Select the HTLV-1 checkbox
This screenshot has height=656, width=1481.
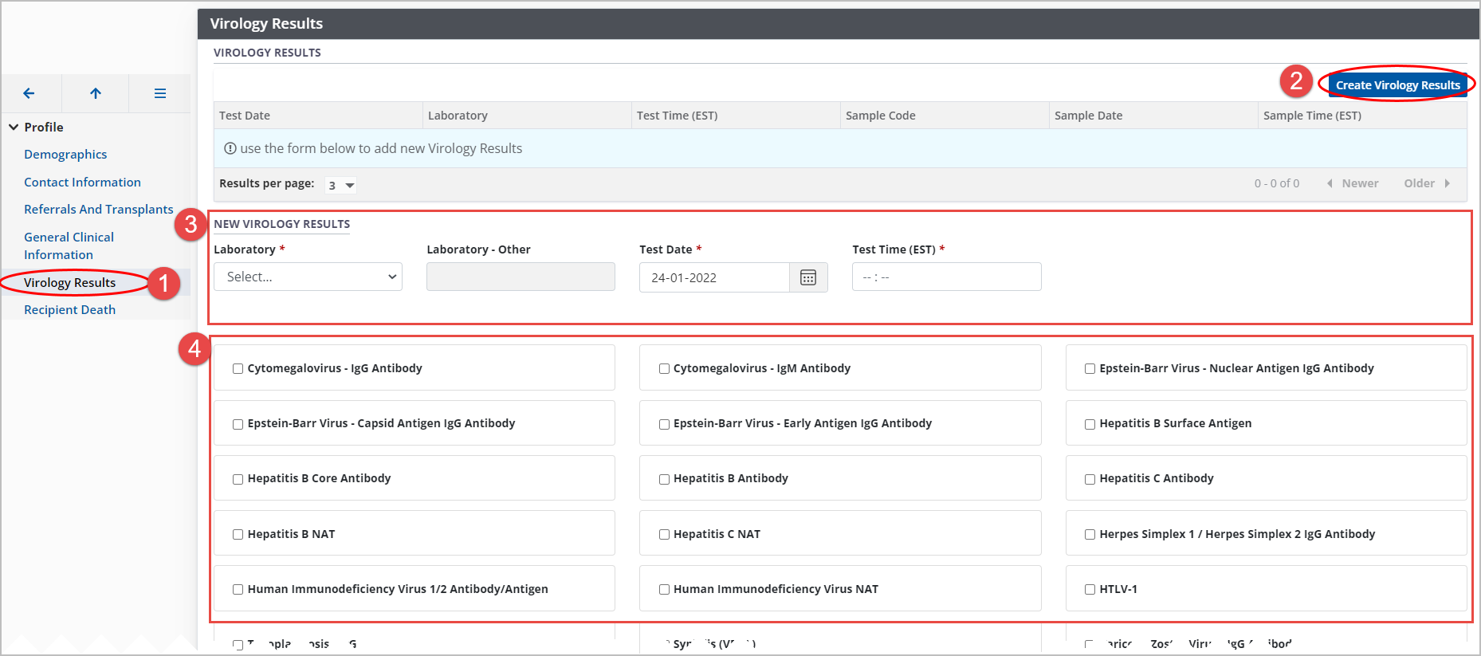(1090, 590)
